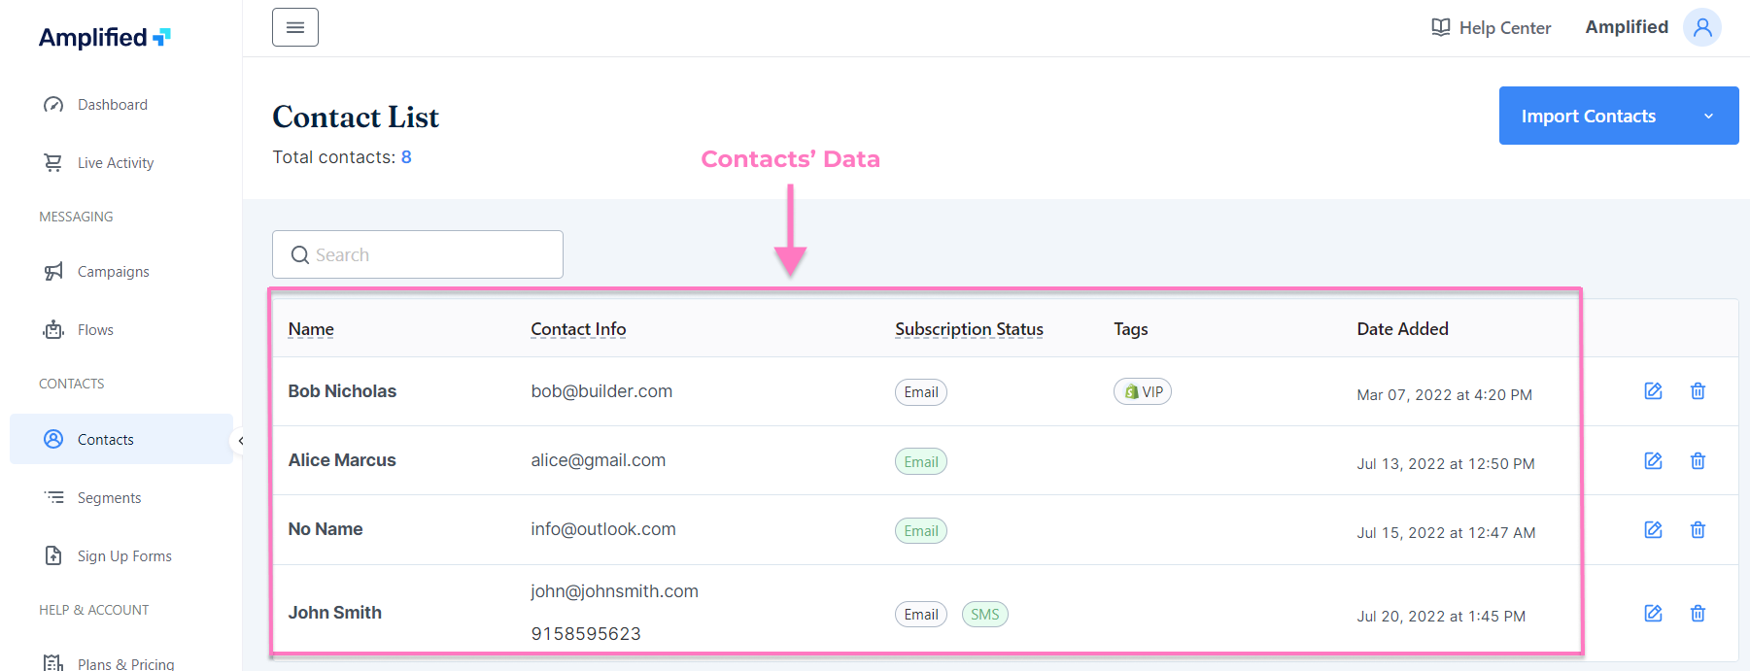This screenshot has width=1750, height=671.
Task: Open the Help Center book icon
Action: 1441,27
